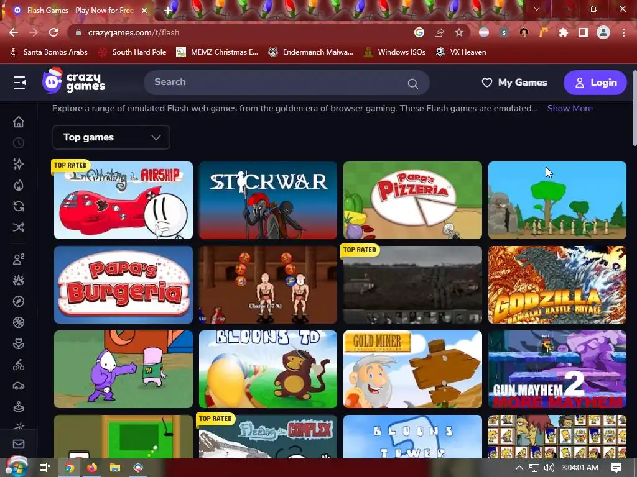The image size is (637, 477).
Task: Click Google icon in address bar
Action: click(x=419, y=32)
